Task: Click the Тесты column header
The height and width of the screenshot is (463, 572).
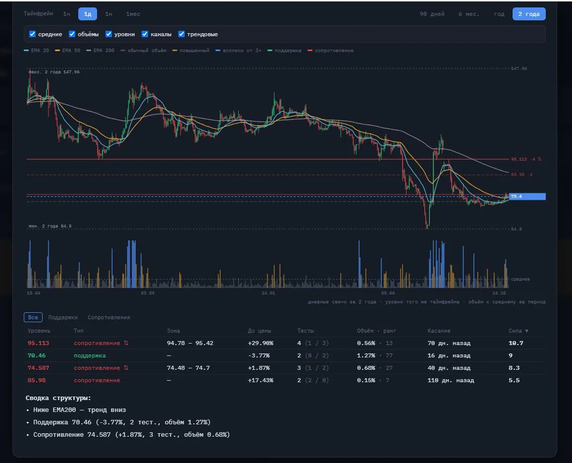Action: tap(306, 331)
